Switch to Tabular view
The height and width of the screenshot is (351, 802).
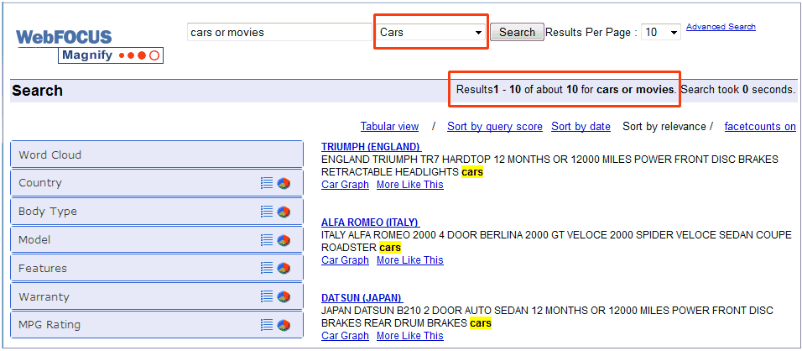click(x=389, y=127)
